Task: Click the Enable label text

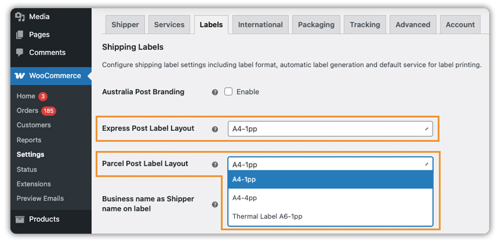Action: 248,92
